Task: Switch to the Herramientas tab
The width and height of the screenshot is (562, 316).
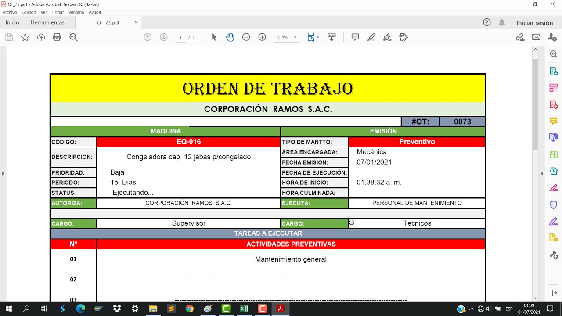Action: 47,22
